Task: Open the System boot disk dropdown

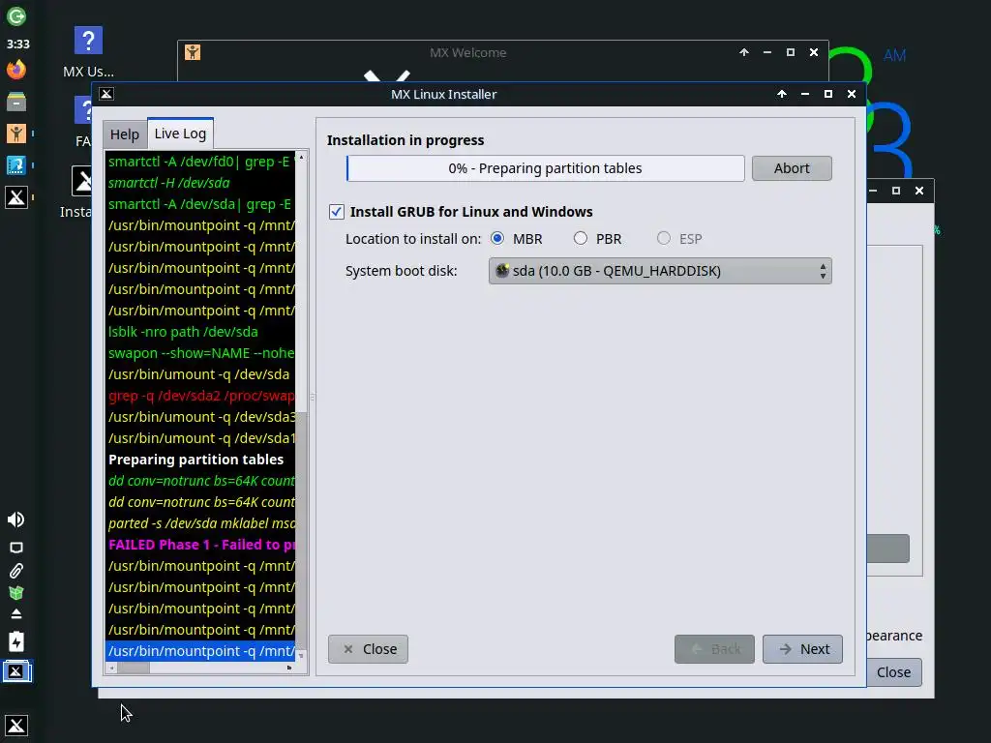Action: (x=660, y=271)
